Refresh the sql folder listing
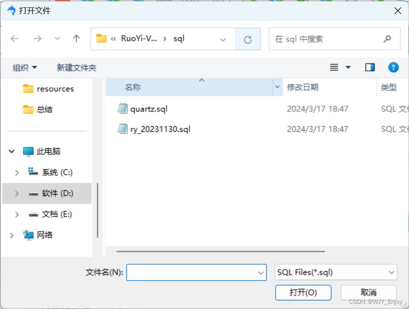409x309 pixels. click(x=248, y=39)
